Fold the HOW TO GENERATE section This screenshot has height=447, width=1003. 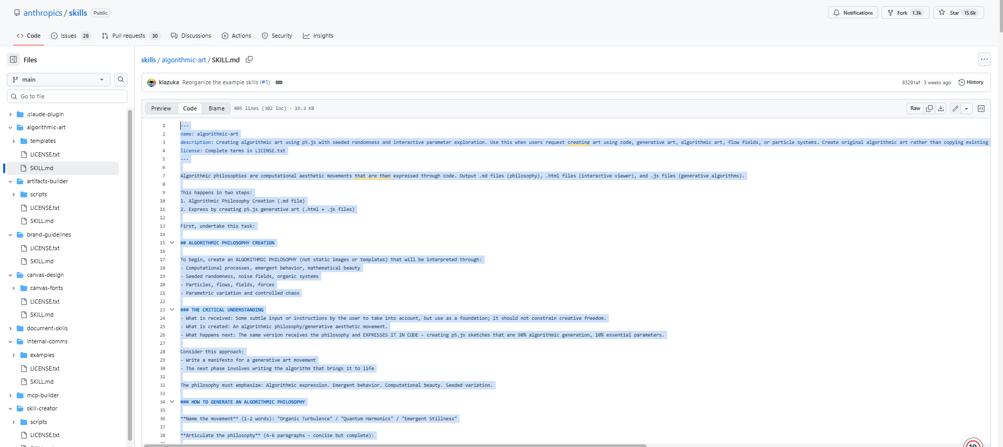pyautogui.click(x=172, y=401)
